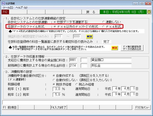Viewport: 153px width, 116px height.
Task: Click account code field 9991
Action: 73,60
